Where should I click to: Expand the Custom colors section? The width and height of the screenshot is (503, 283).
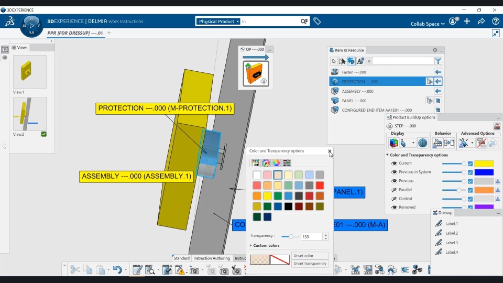[x=251, y=245]
